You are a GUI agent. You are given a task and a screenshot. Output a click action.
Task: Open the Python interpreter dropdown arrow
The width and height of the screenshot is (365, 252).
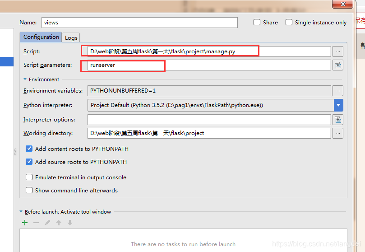[x=338, y=105]
